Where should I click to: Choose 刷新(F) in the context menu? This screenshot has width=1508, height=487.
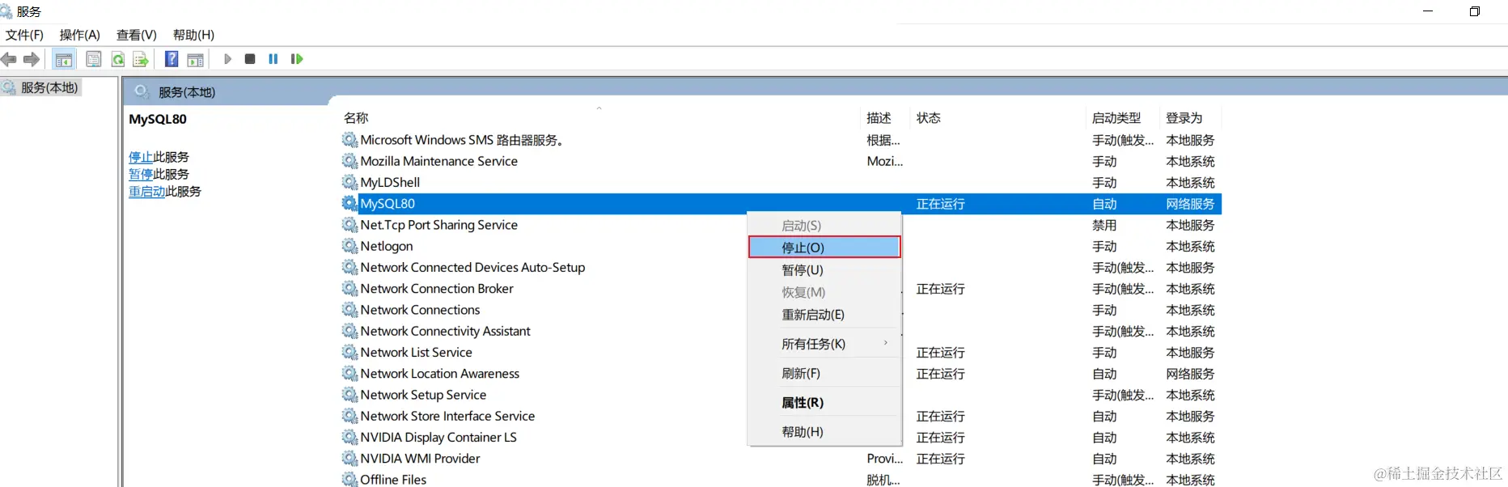point(824,373)
